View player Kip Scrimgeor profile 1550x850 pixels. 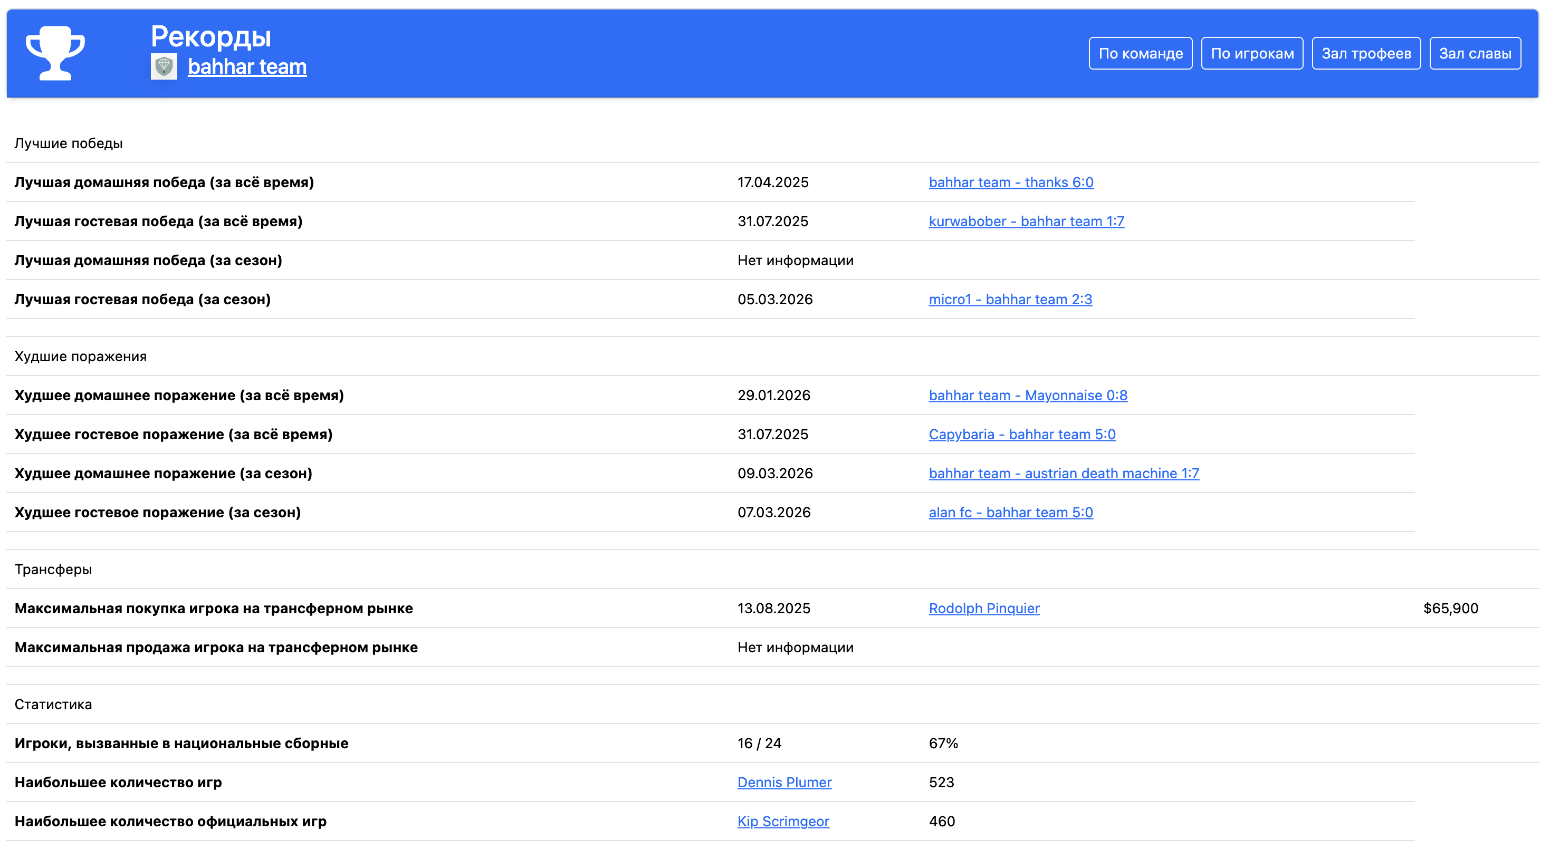[x=783, y=821]
